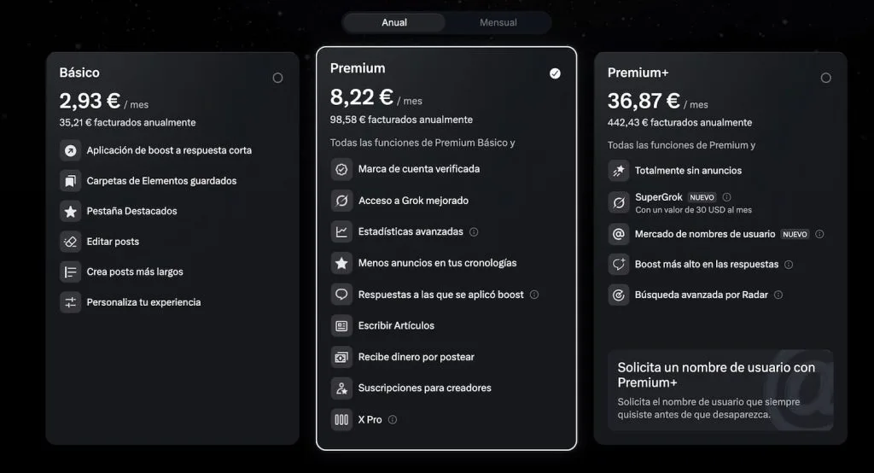Select the Premium plan radio button

[x=555, y=73]
